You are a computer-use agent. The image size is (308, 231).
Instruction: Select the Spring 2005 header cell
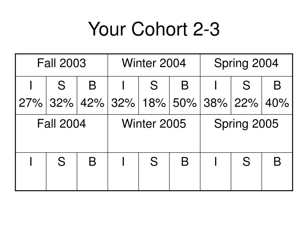[x=246, y=133]
